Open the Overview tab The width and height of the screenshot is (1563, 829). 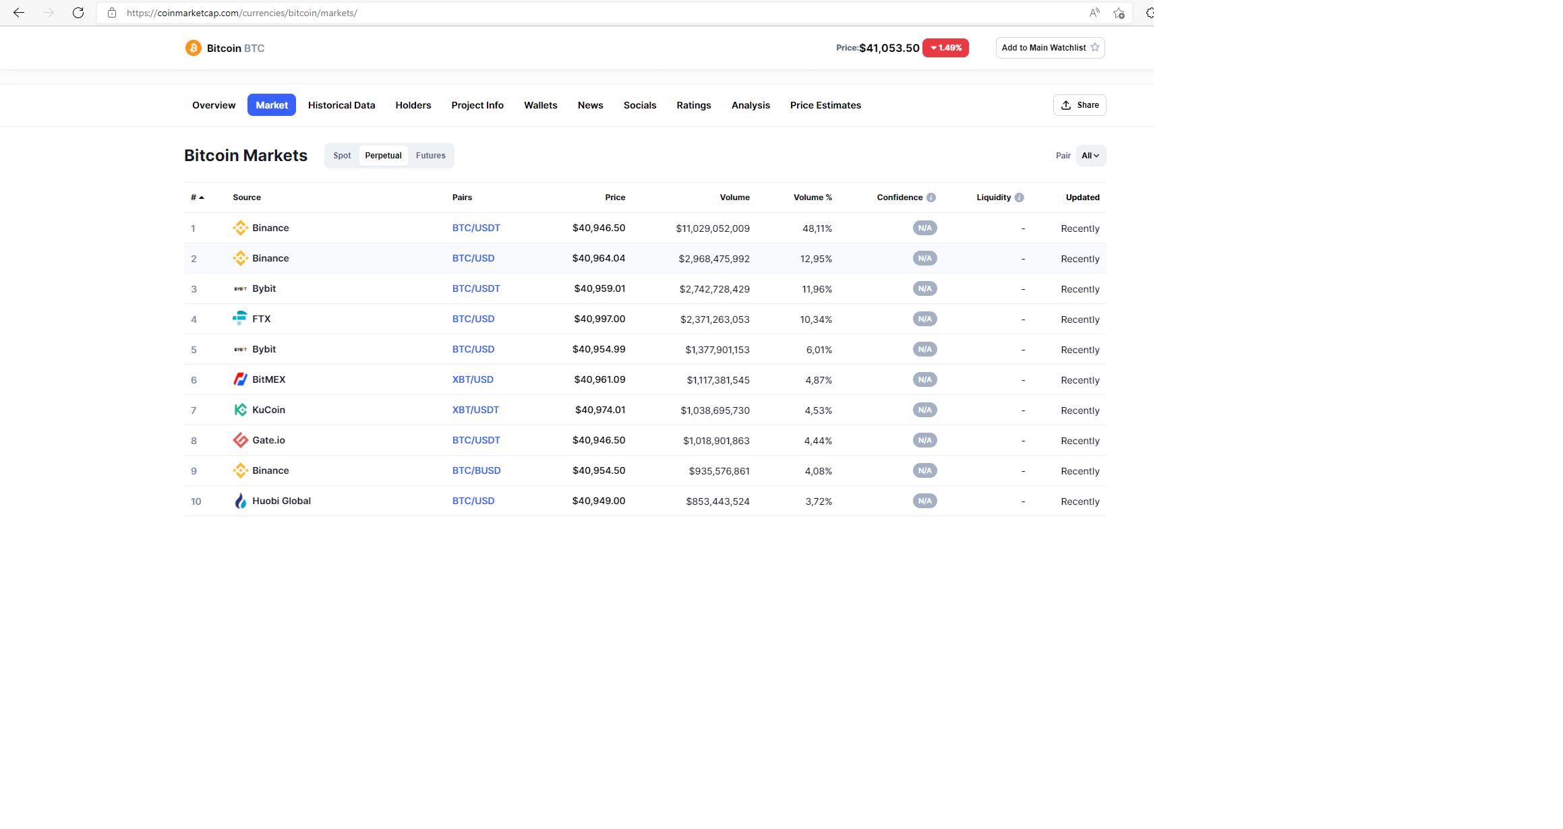[214, 105]
